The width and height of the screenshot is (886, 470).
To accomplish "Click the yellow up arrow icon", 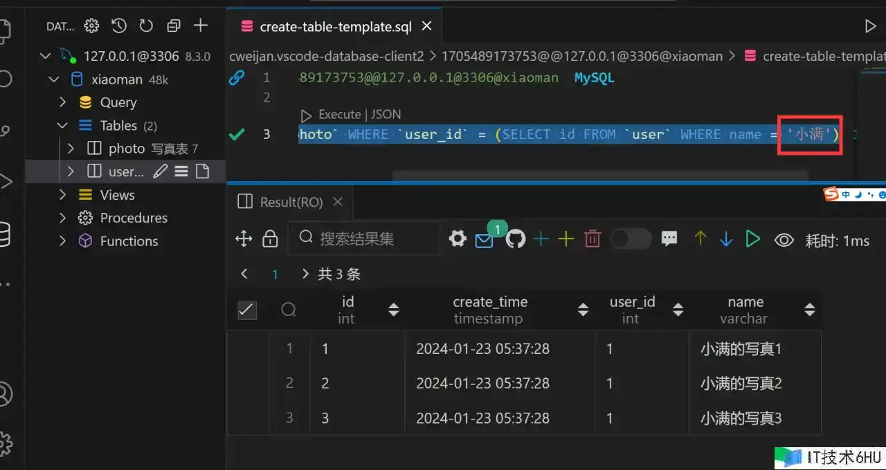I will click(x=700, y=239).
